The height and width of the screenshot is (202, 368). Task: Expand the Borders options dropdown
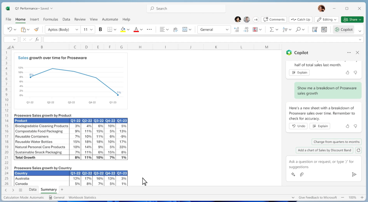[115, 30]
